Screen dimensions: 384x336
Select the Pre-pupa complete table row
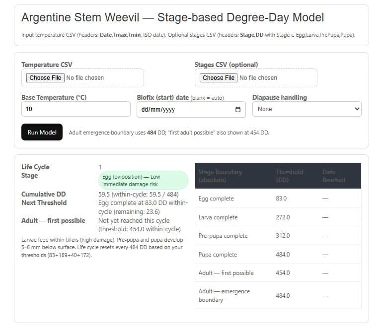point(278,236)
